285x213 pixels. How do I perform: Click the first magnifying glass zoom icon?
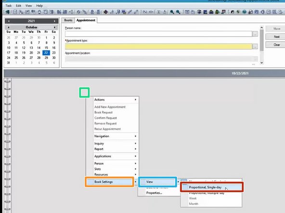(172, 12)
